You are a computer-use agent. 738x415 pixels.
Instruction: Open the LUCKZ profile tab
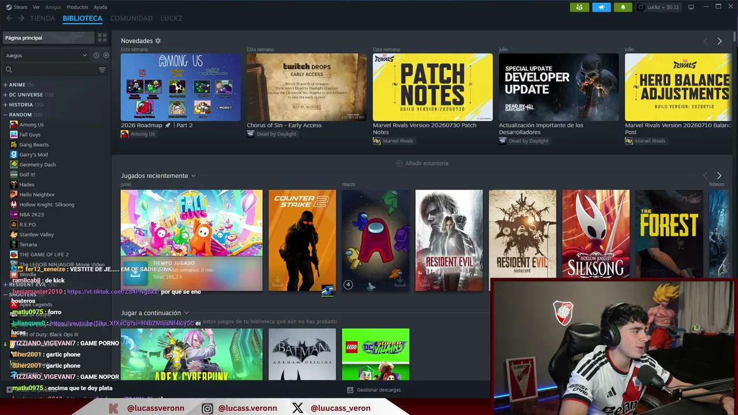[x=171, y=18]
